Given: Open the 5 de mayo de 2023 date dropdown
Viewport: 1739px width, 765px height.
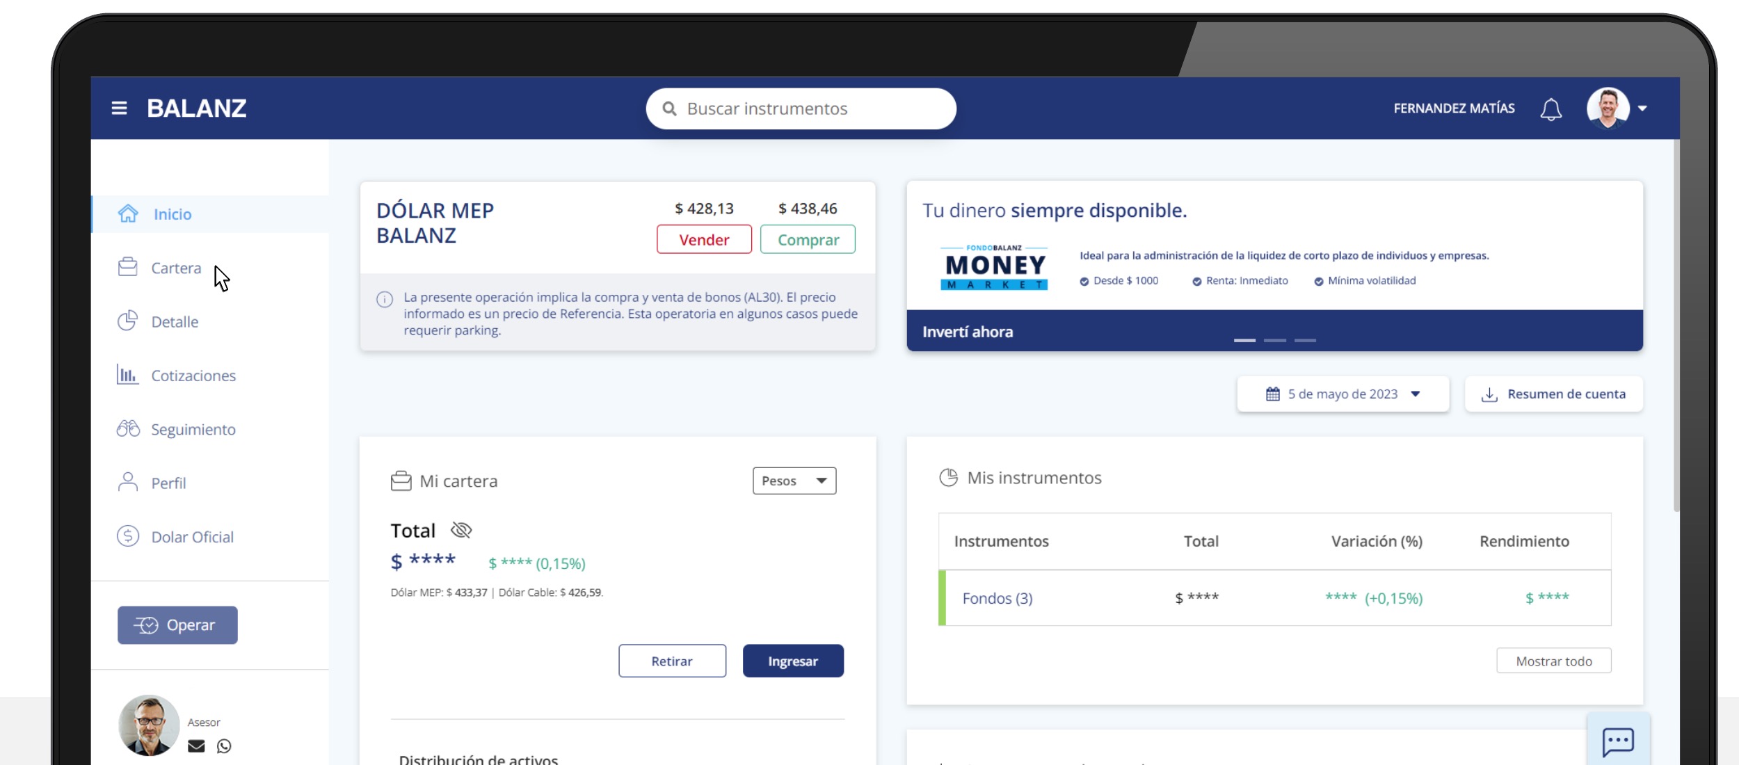Looking at the screenshot, I should pyautogui.click(x=1343, y=394).
